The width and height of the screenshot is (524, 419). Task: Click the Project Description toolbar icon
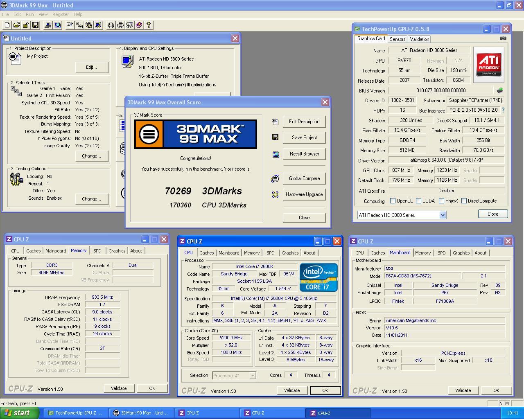click(70, 25)
